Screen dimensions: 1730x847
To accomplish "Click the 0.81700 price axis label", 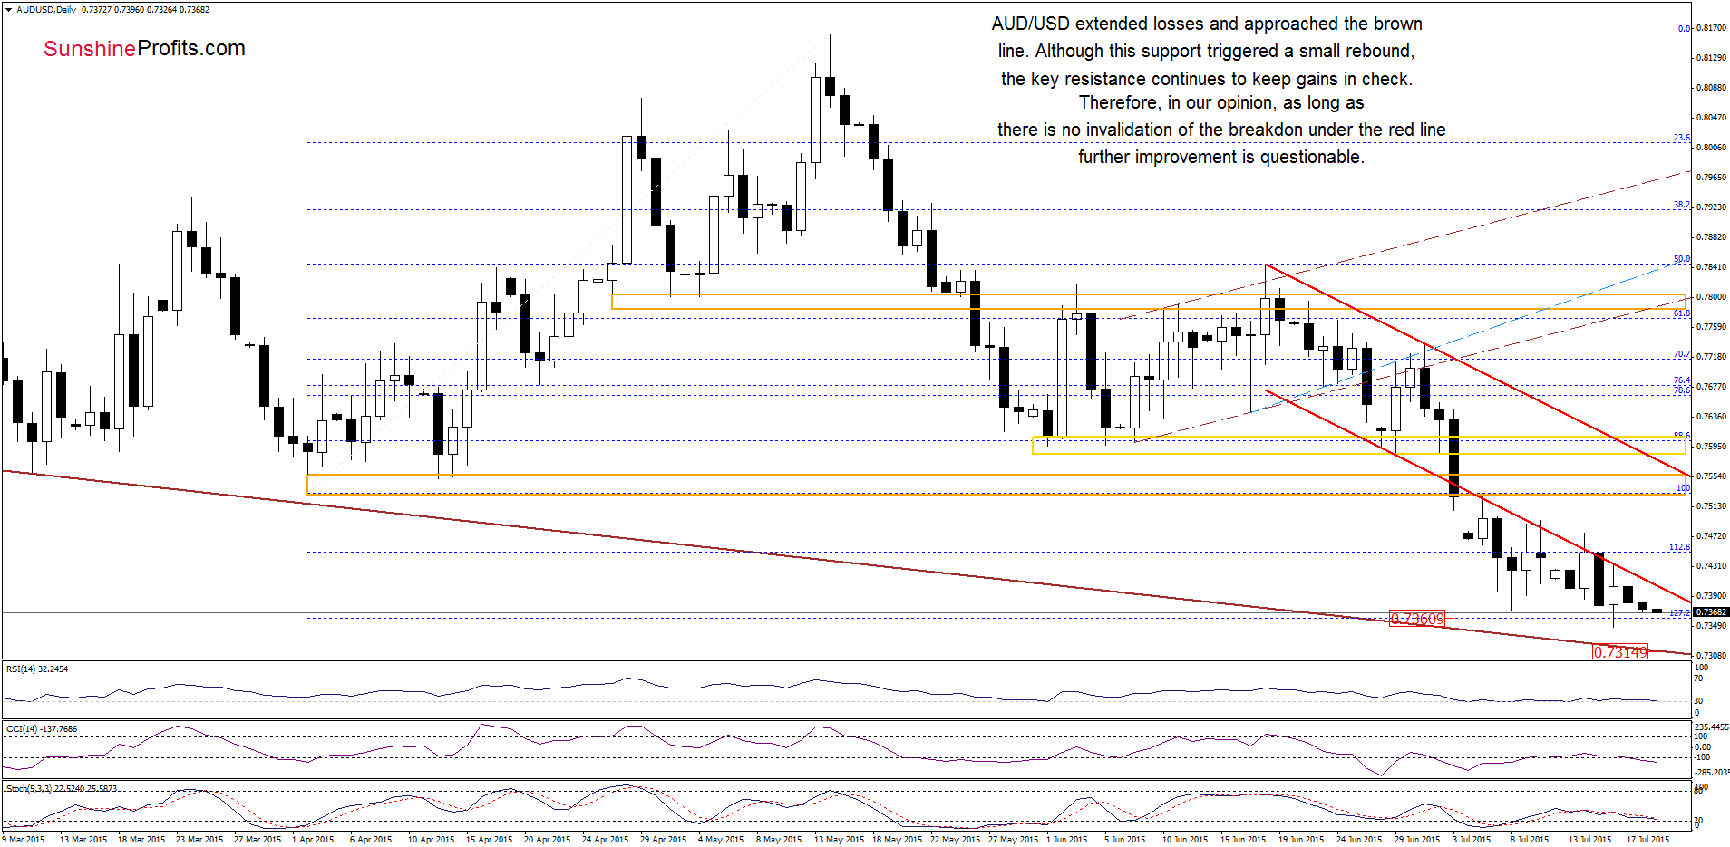I will (1711, 28).
